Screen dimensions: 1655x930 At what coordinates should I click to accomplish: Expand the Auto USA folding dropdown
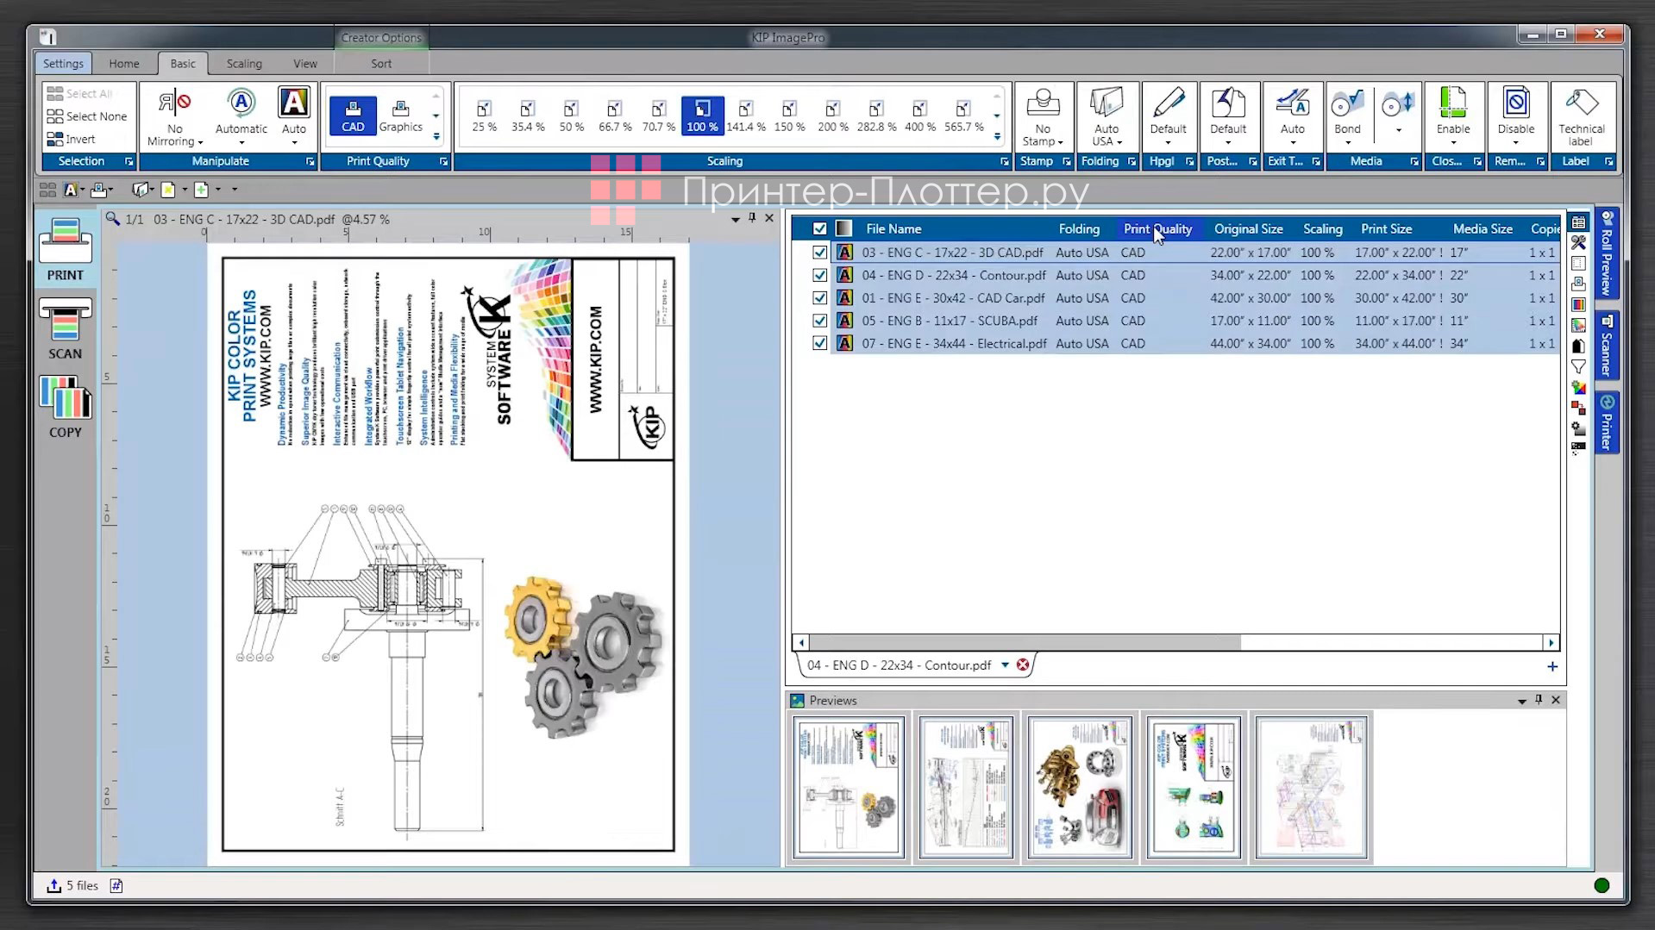pyautogui.click(x=1106, y=121)
